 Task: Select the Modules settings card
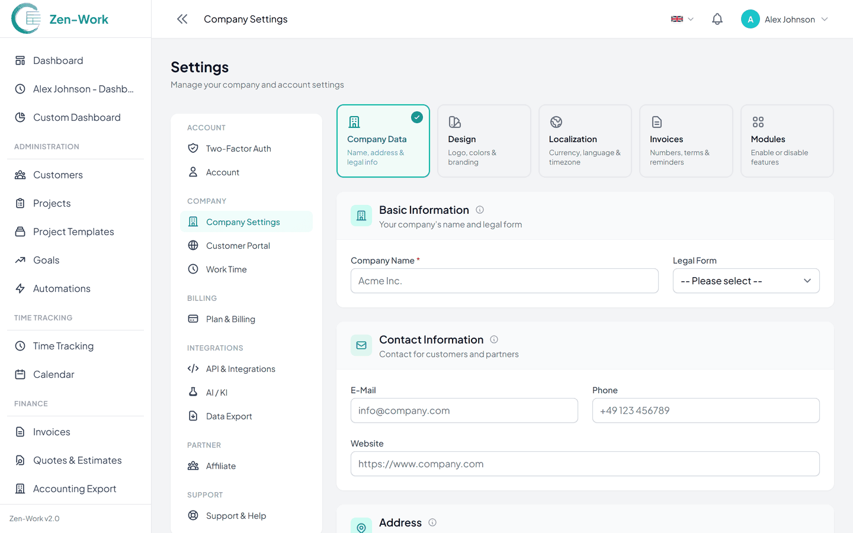(x=787, y=141)
